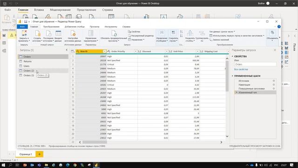Select the Users query
298x168 pixels.
(43, 66)
